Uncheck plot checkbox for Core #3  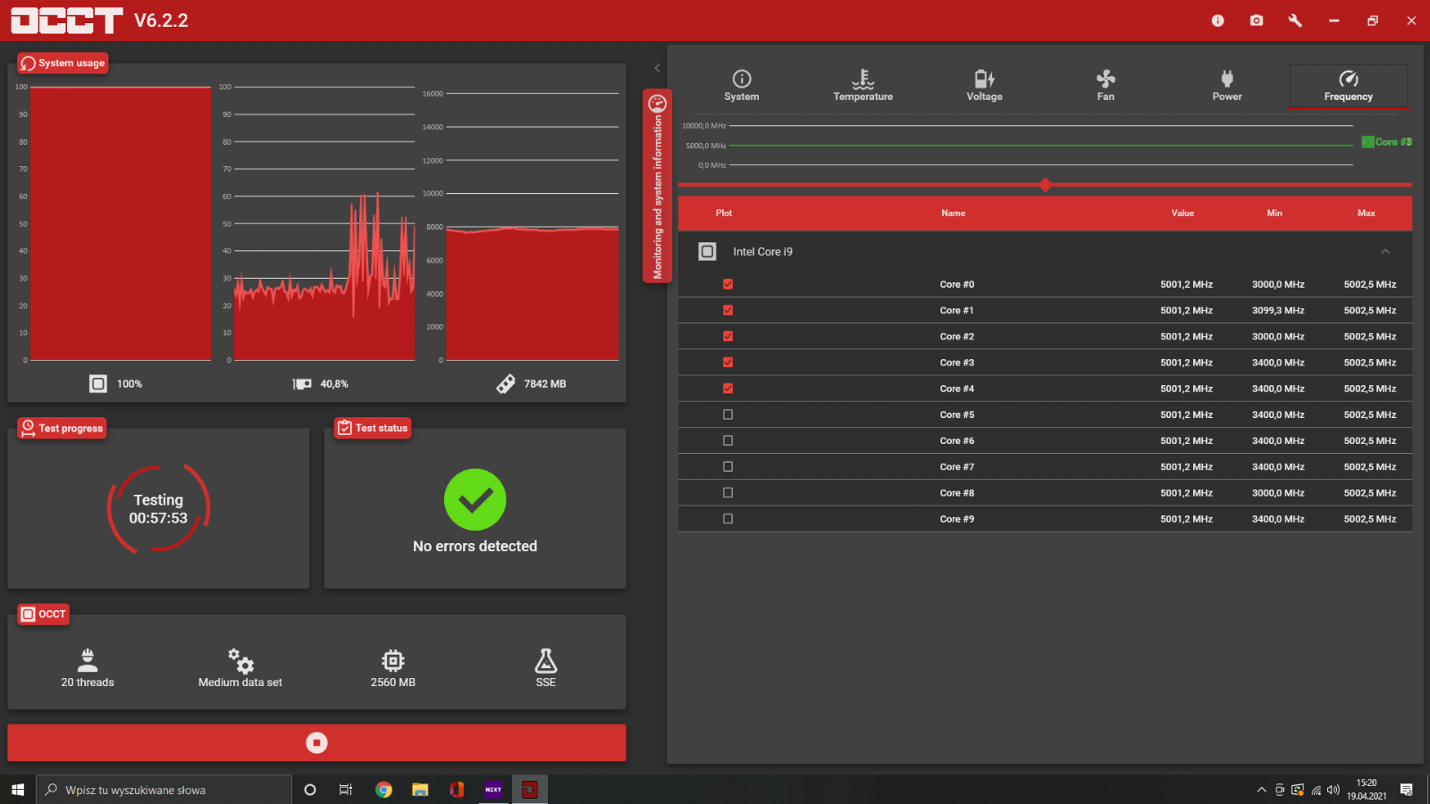pos(728,362)
